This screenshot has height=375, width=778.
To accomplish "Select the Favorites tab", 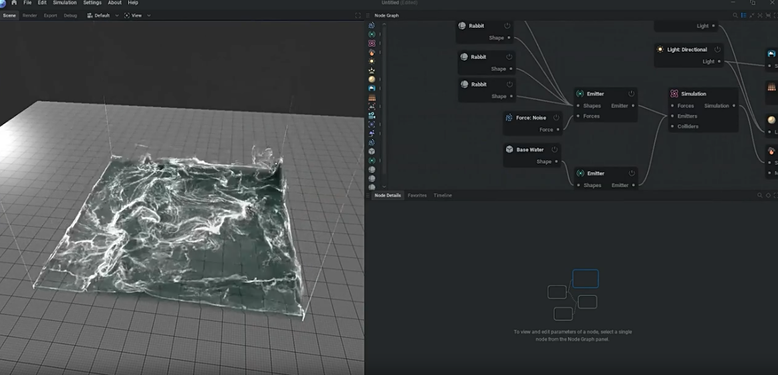I will click(x=418, y=195).
